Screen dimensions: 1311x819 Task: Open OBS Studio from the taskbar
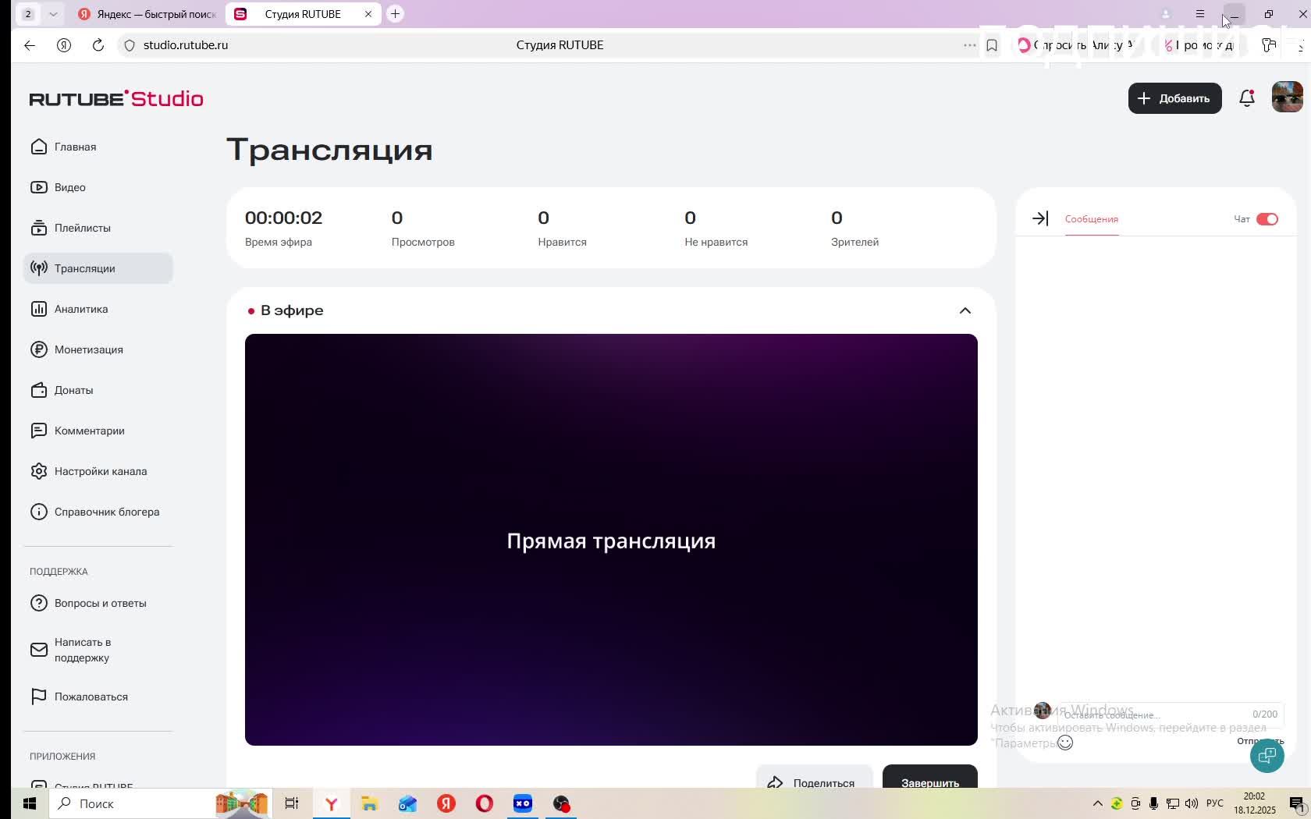click(560, 803)
